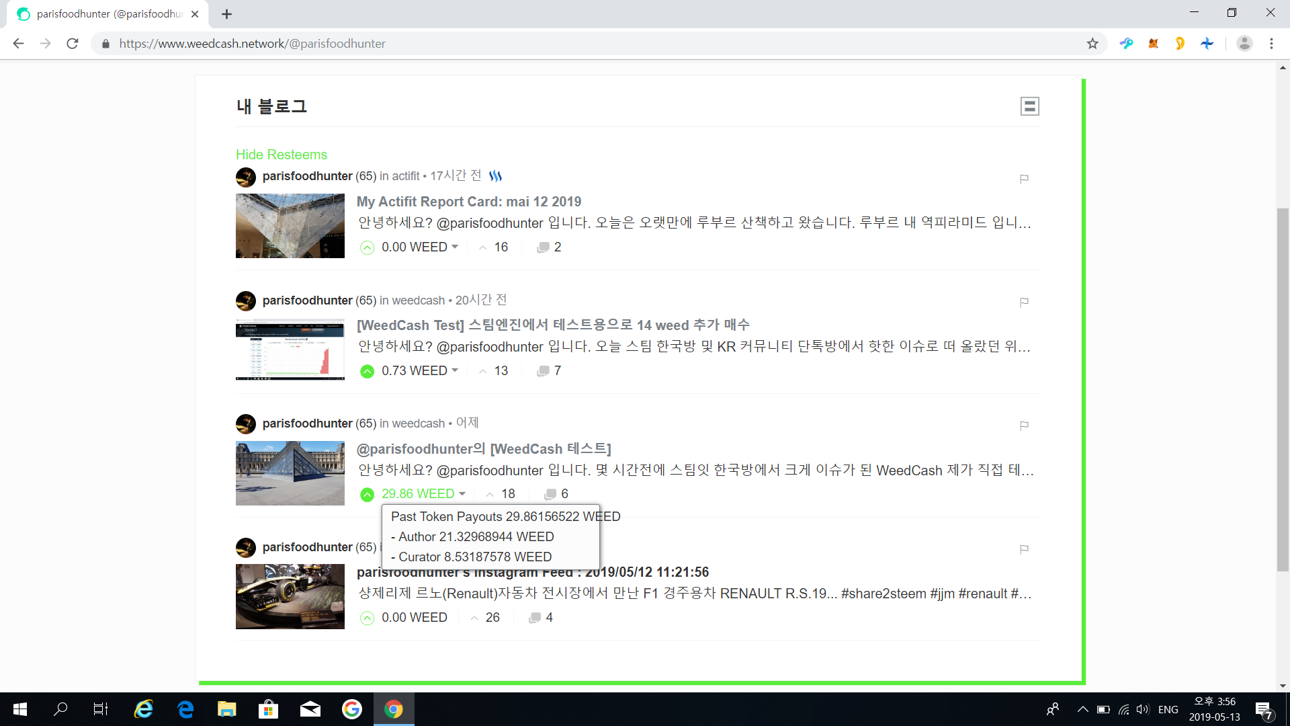Open taskbar search
Screen dimensions: 1290x726
tap(60, 709)
